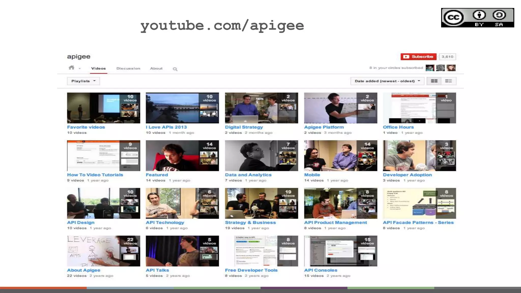Subscribe to the apigee channel
This screenshot has width=521, height=293.
tap(418, 57)
